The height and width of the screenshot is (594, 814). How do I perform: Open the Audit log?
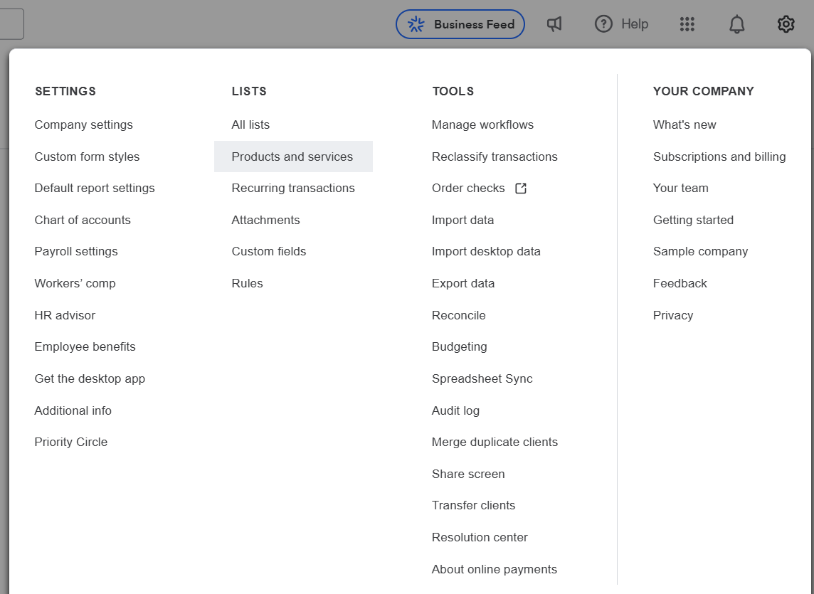pyautogui.click(x=455, y=410)
